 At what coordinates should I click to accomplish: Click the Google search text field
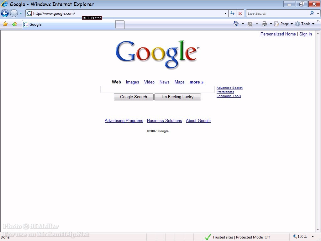(157, 89)
